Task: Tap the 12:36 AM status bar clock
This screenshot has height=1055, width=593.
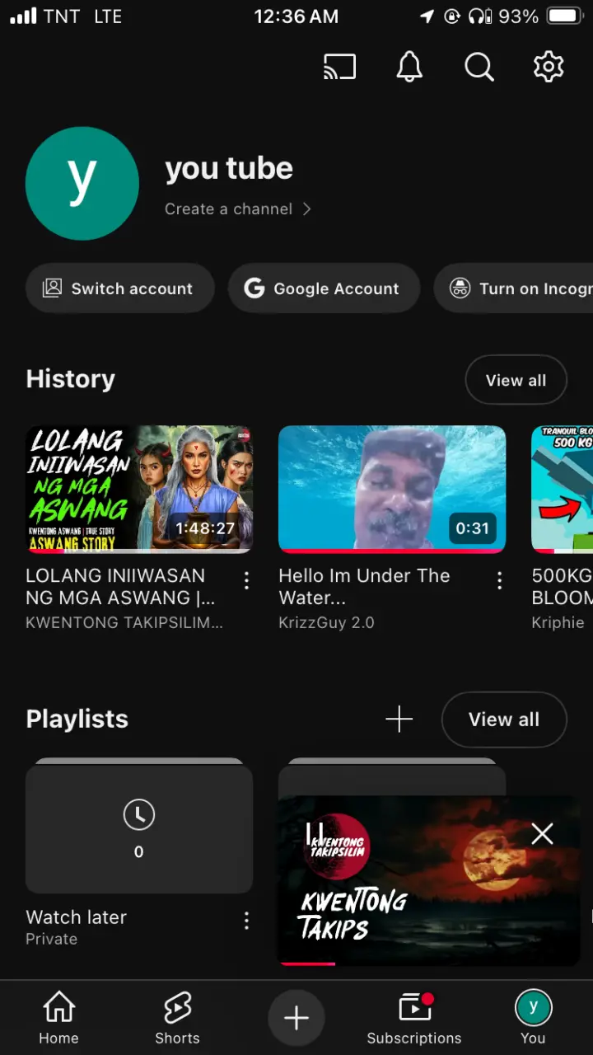Action: pos(296,16)
